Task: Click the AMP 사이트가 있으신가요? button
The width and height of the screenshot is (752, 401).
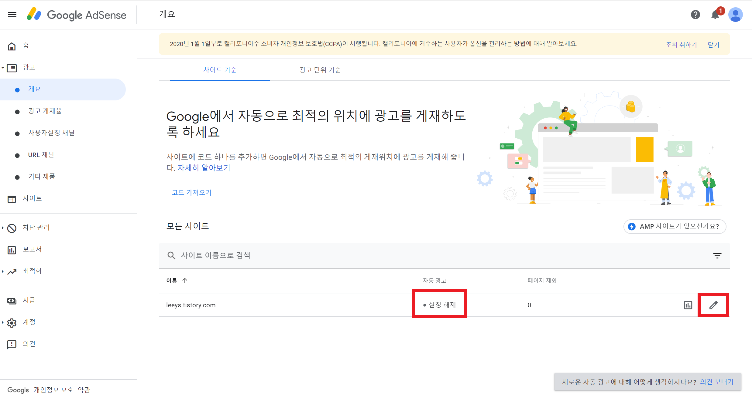Action: click(x=675, y=227)
